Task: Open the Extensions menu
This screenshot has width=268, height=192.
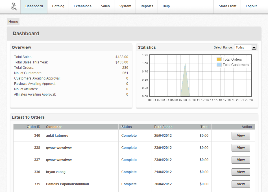Action: [82, 6]
